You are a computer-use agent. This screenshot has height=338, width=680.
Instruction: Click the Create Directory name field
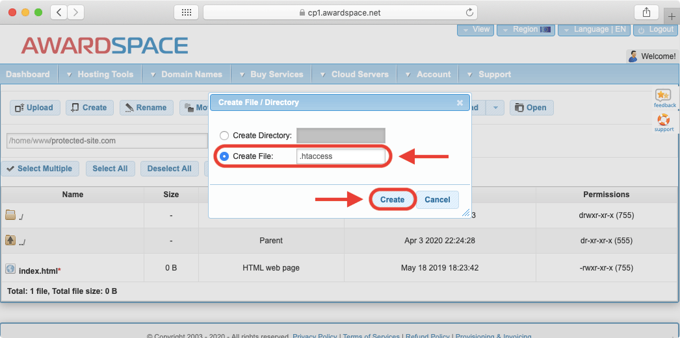[341, 136]
